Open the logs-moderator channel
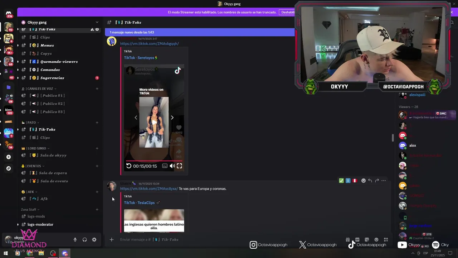 (60, 225)
